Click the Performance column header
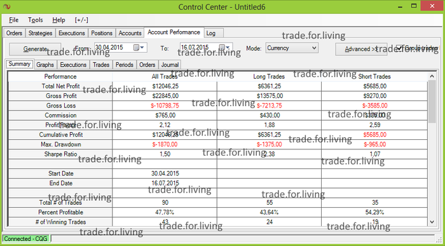This screenshot has width=445, height=246. coord(60,76)
